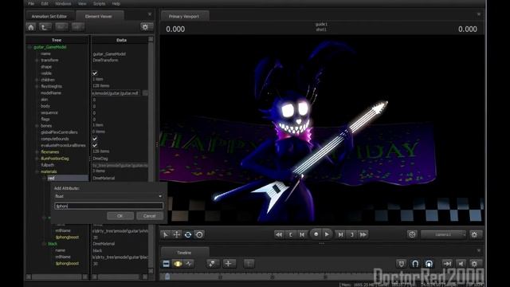Screen dimensions: 510x287
Task: Select the viewport screen manipulator tool
Action: pyautogui.click(x=199, y=234)
